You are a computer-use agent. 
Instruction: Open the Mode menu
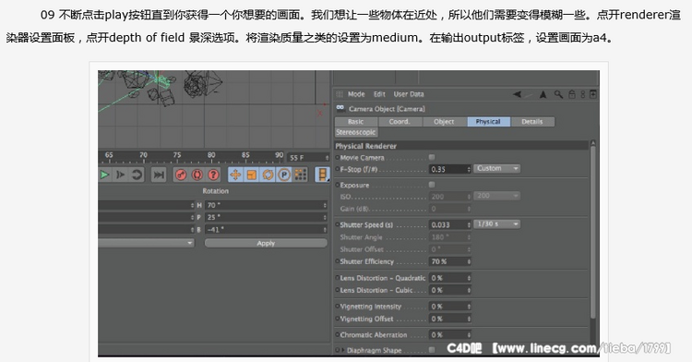pyautogui.click(x=356, y=94)
